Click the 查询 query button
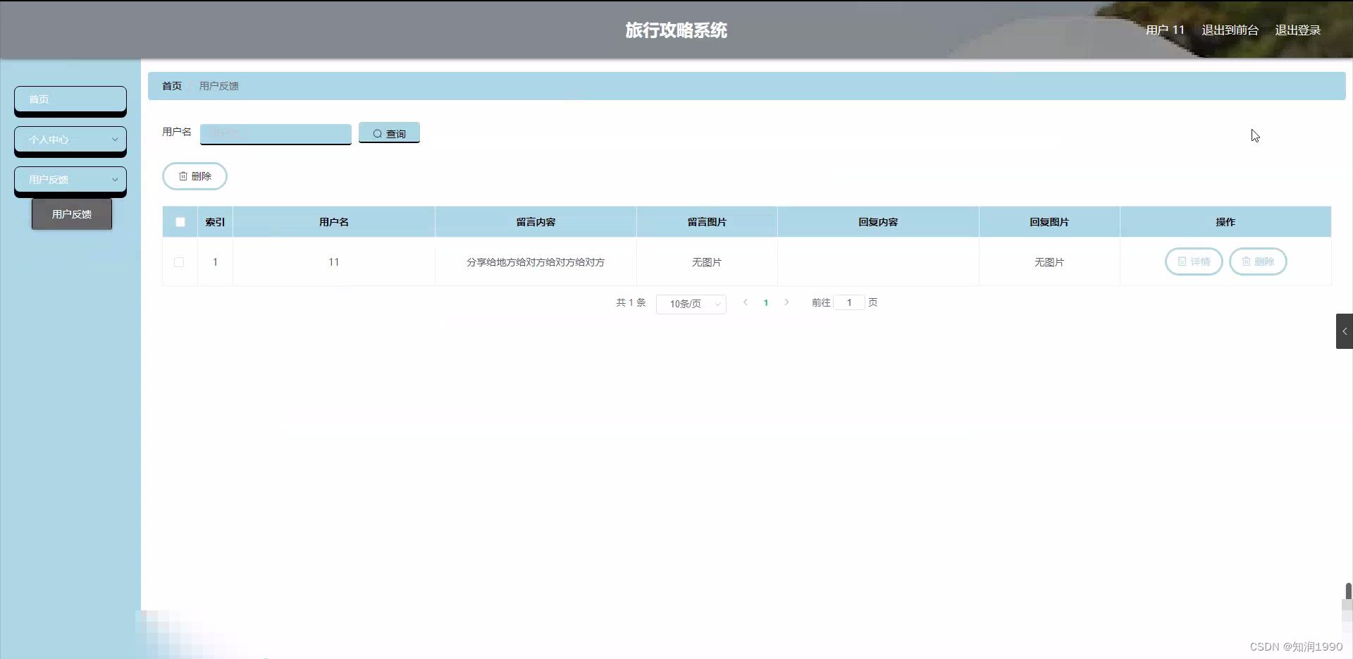 click(x=389, y=133)
